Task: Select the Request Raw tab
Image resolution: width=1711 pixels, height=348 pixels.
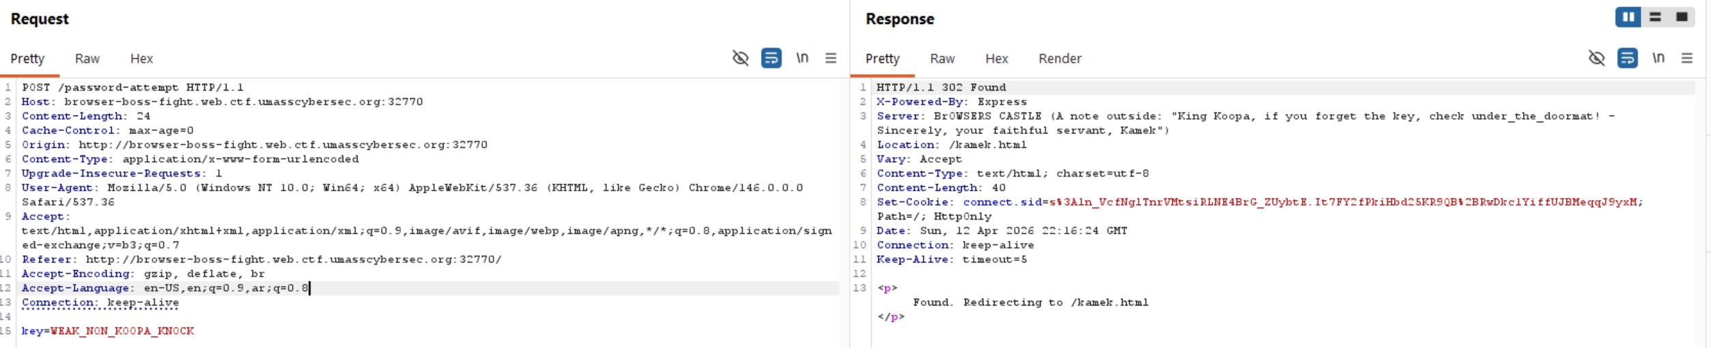Action: pyautogui.click(x=87, y=59)
